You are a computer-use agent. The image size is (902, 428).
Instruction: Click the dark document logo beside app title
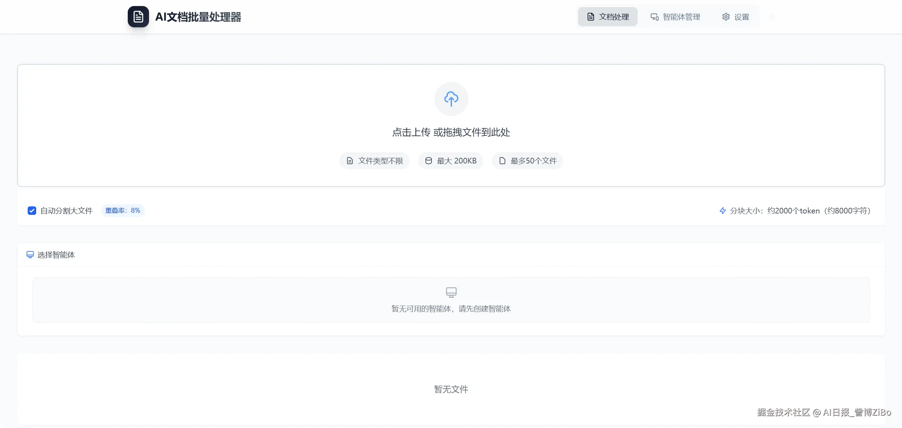pyautogui.click(x=138, y=16)
